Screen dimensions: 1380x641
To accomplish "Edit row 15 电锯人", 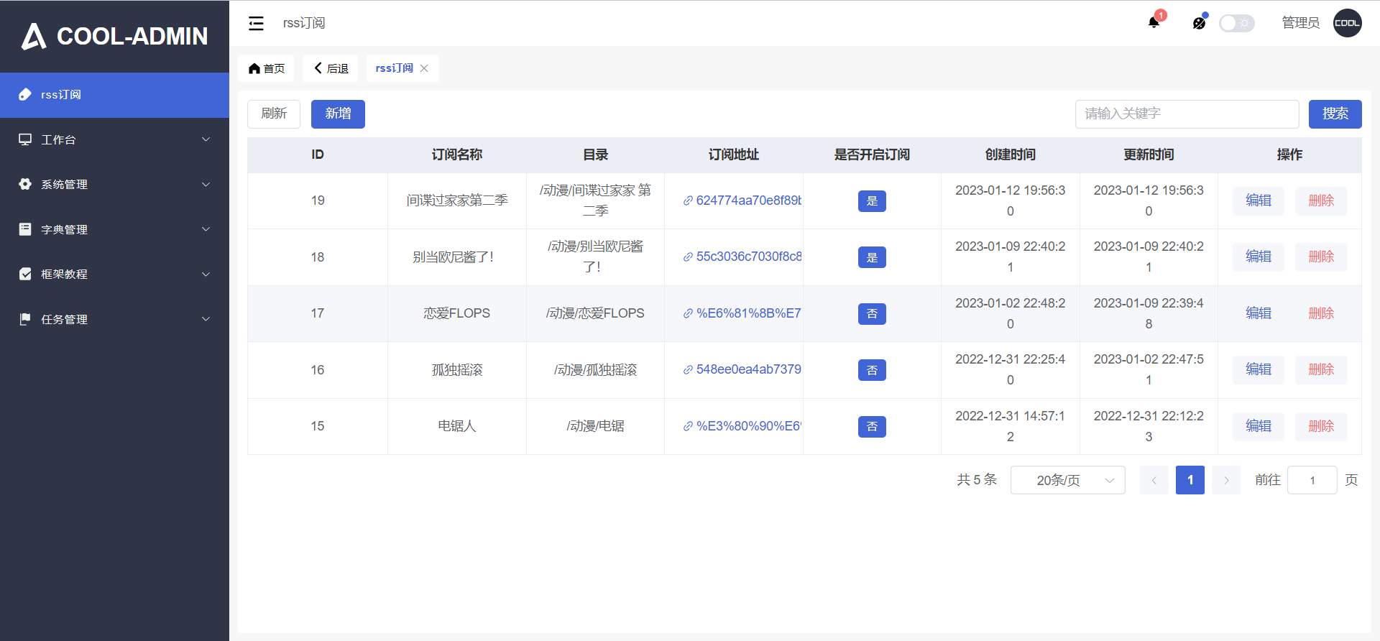I will [1259, 426].
